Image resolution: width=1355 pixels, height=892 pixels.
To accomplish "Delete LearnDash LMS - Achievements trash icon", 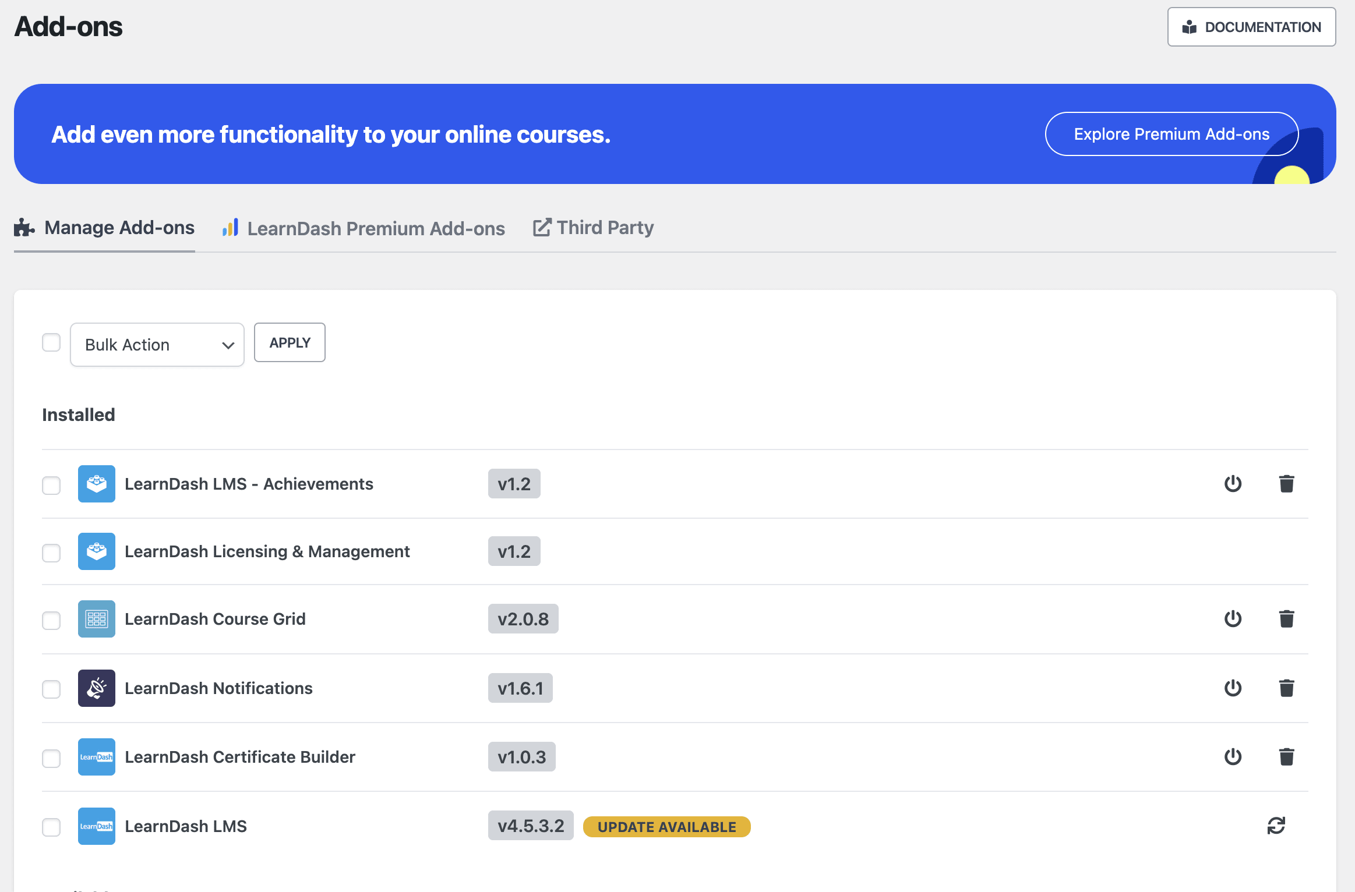I will [x=1286, y=484].
